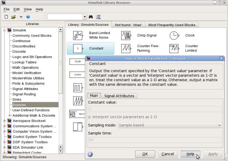The height and width of the screenshot is (161, 228).
Task: Click the dialog's blue help question icon
Action: click(x=90, y=154)
